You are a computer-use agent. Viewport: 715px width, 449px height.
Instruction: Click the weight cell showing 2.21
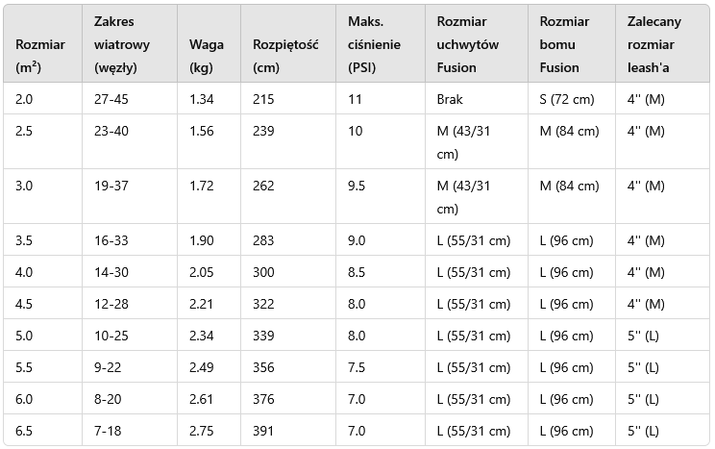click(202, 304)
